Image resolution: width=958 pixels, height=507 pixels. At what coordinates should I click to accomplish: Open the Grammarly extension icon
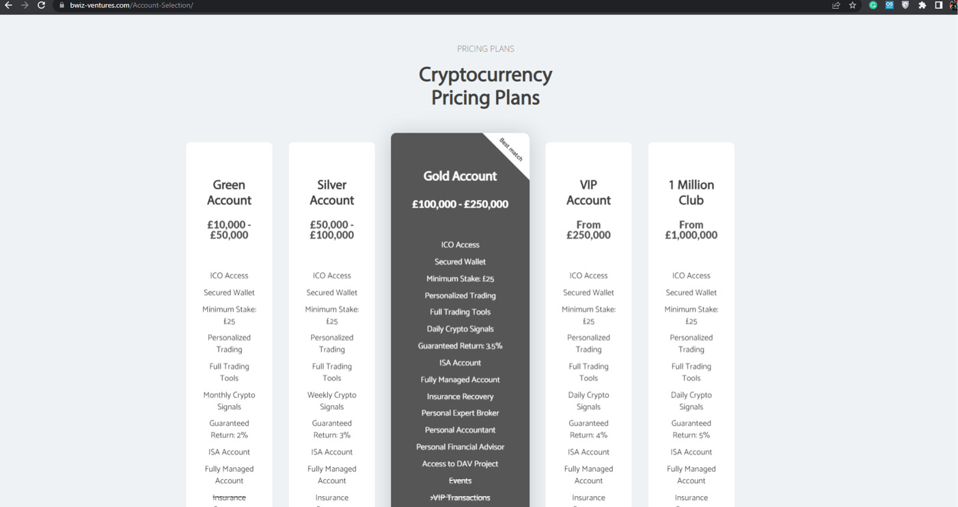(x=873, y=5)
